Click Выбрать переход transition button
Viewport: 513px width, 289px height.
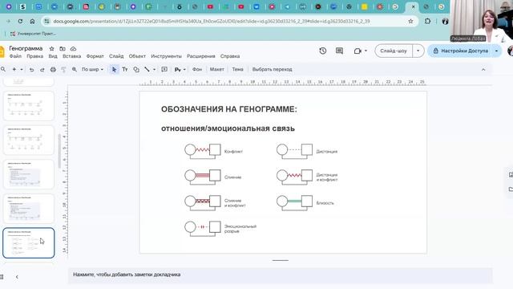point(273,70)
